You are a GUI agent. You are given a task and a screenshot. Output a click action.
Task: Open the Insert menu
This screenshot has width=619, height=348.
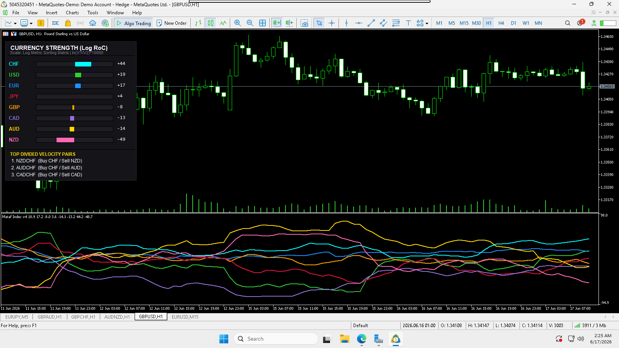pos(51,13)
